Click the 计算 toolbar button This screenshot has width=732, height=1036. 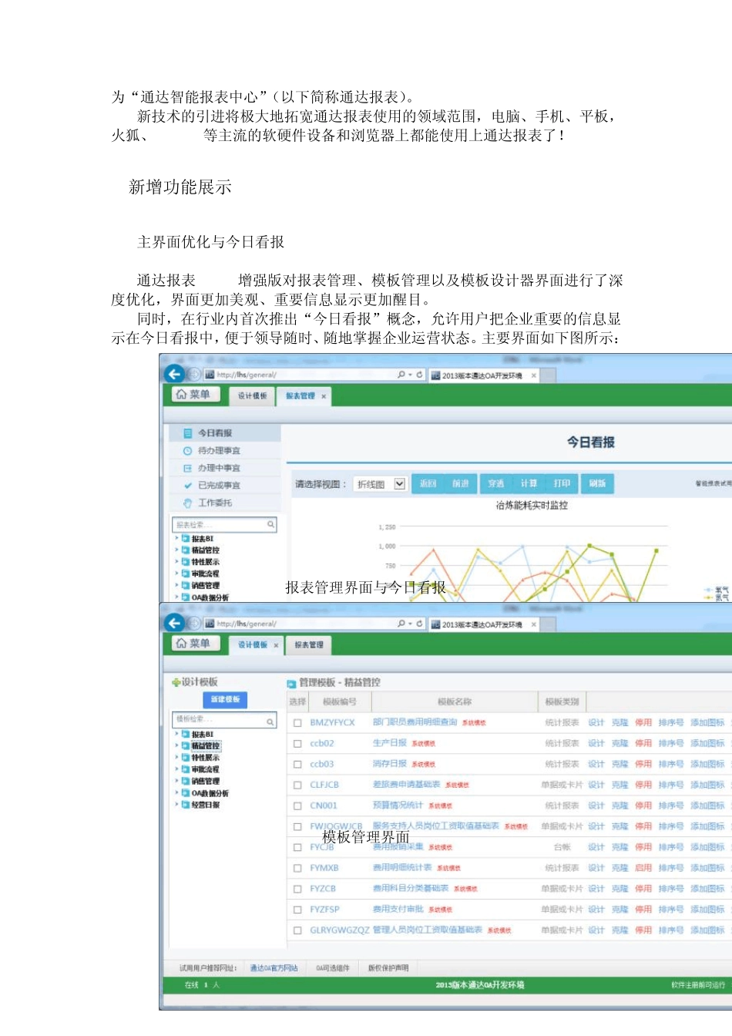(x=529, y=483)
